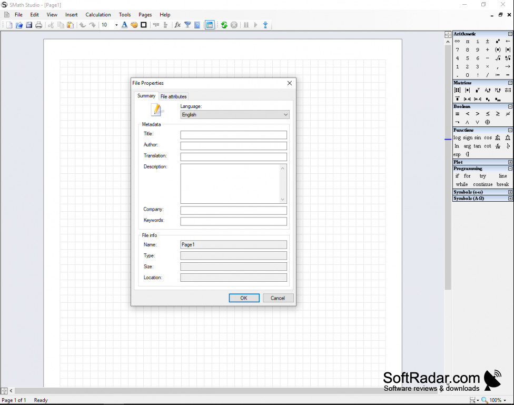
Task: Insert the not-equal operator from Boolean panel
Action: 508,114
